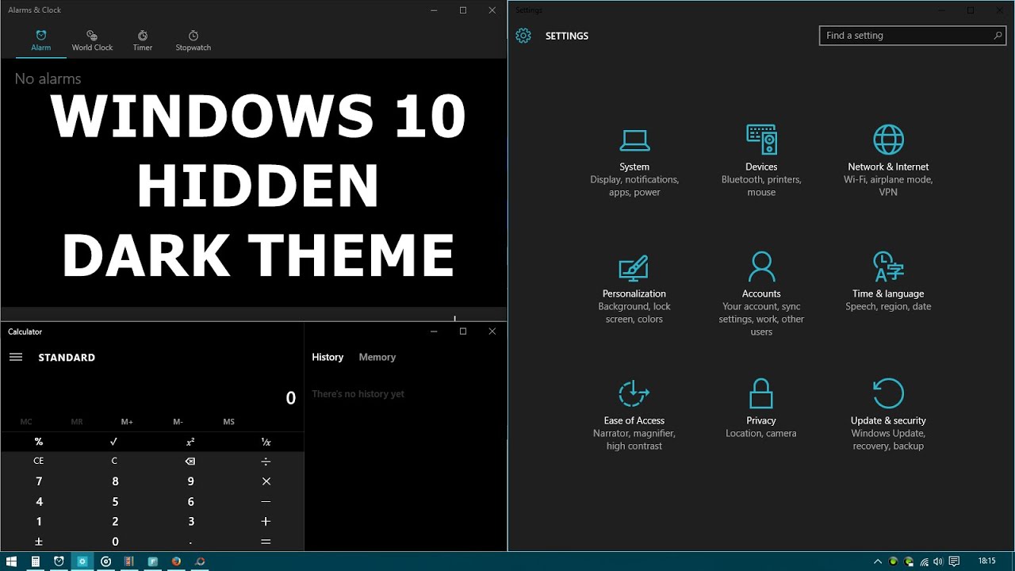Click the M+ memory add key
The image size is (1015, 571).
(x=127, y=422)
